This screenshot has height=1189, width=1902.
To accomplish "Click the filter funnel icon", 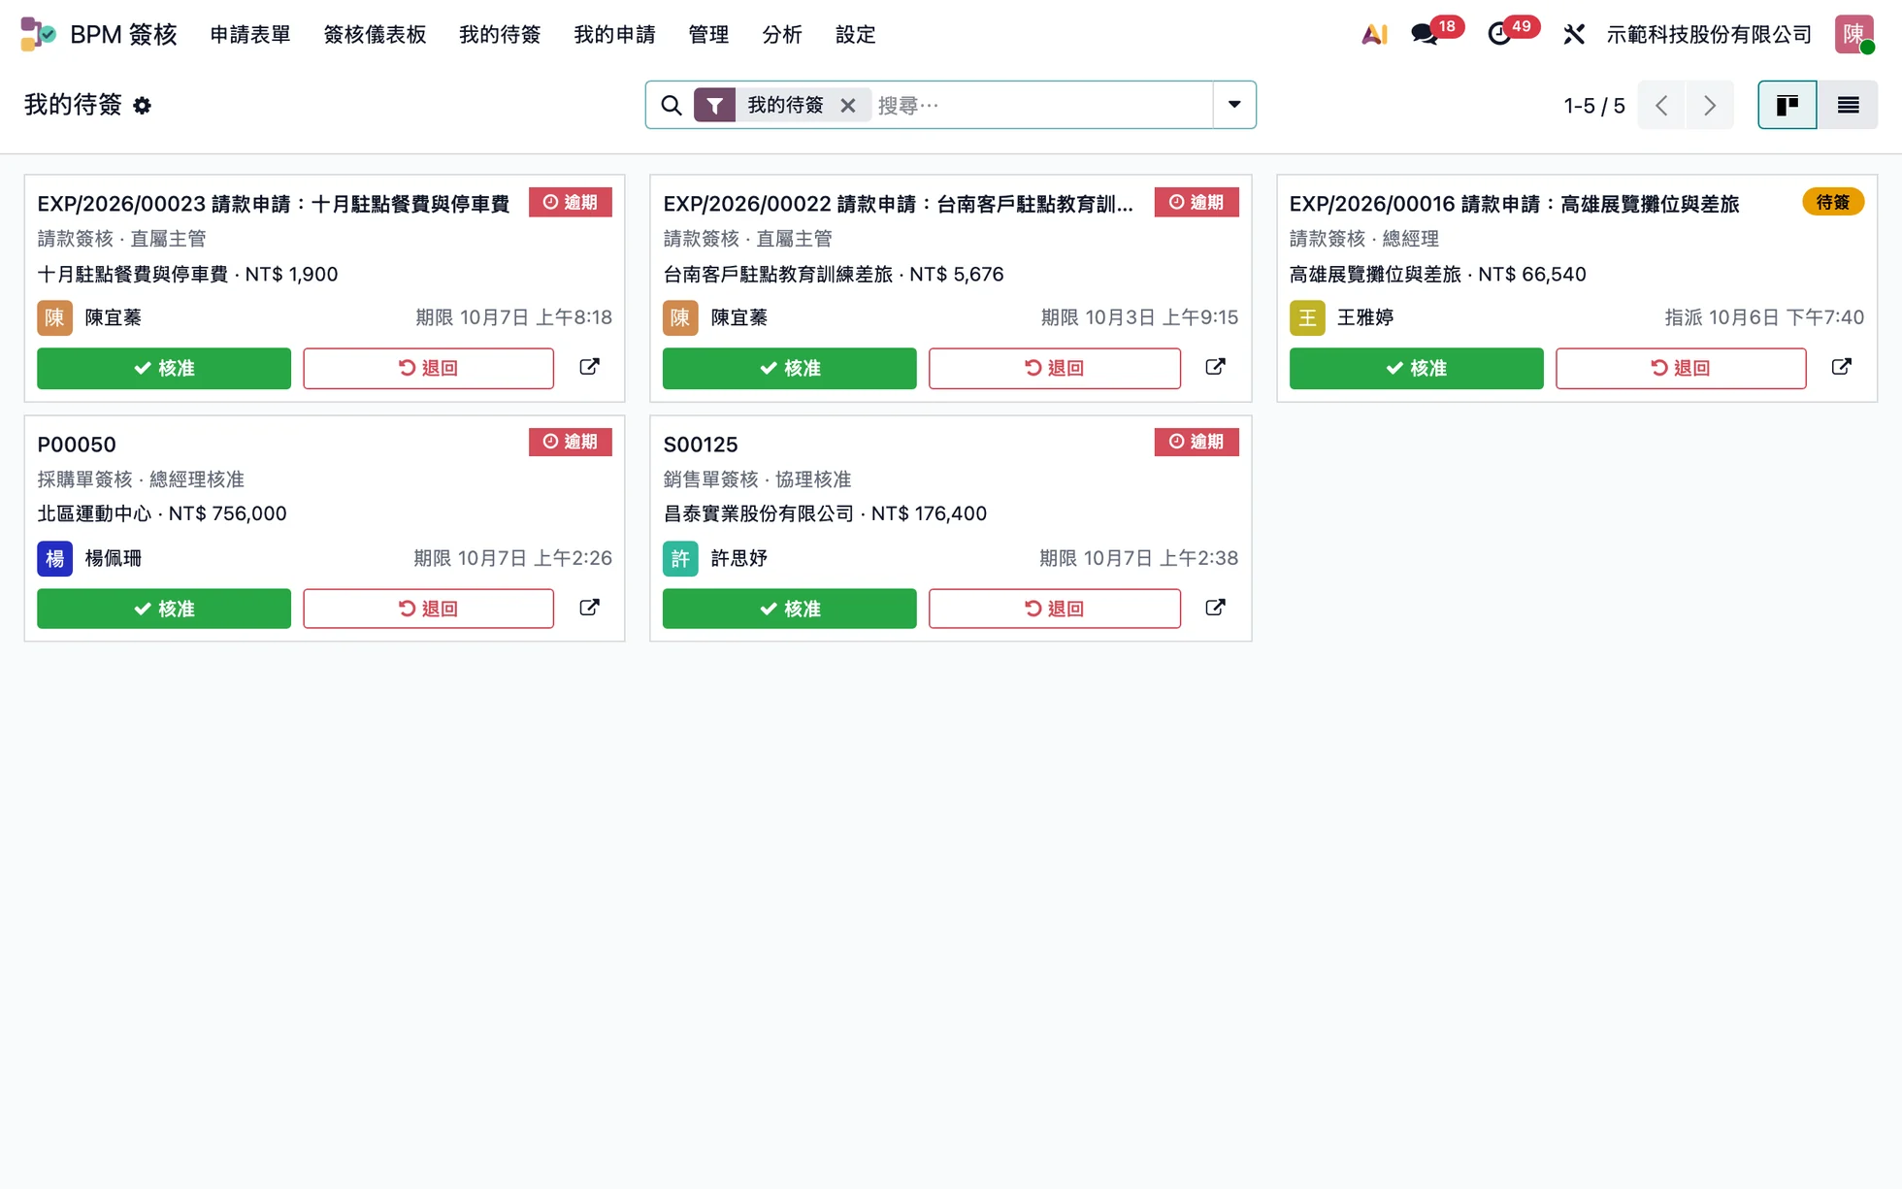I will (x=714, y=105).
